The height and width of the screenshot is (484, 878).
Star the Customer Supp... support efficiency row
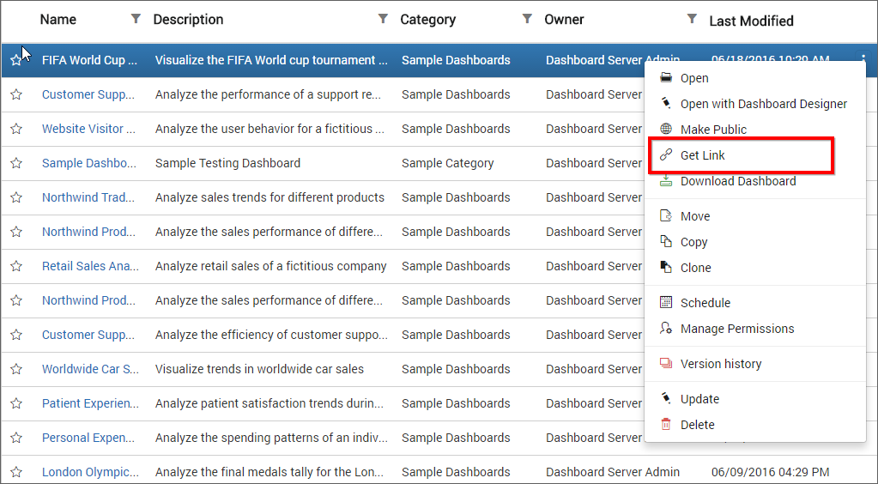16,335
